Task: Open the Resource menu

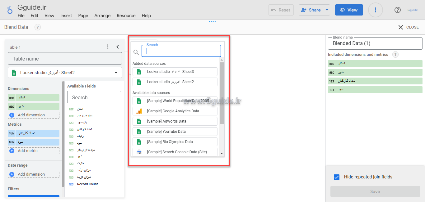Action: (x=126, y=16)
